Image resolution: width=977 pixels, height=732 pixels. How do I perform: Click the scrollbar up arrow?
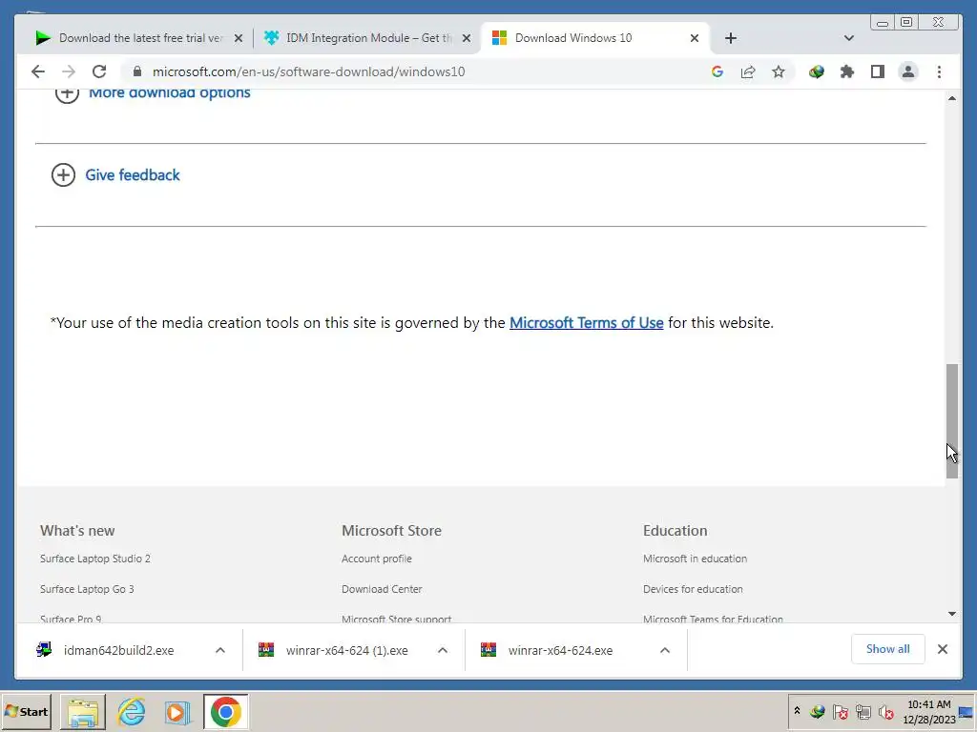[951, 98]
